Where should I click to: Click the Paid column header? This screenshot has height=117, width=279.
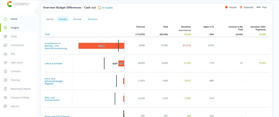coord(166,27)
